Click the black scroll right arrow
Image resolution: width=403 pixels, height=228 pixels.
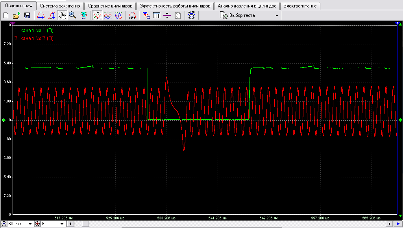(x=390, y=224)
